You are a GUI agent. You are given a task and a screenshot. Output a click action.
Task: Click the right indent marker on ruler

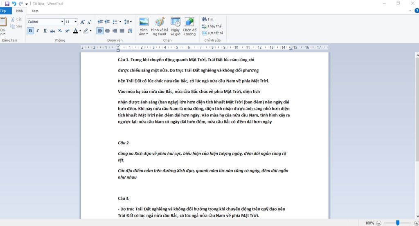coord(291,48)
